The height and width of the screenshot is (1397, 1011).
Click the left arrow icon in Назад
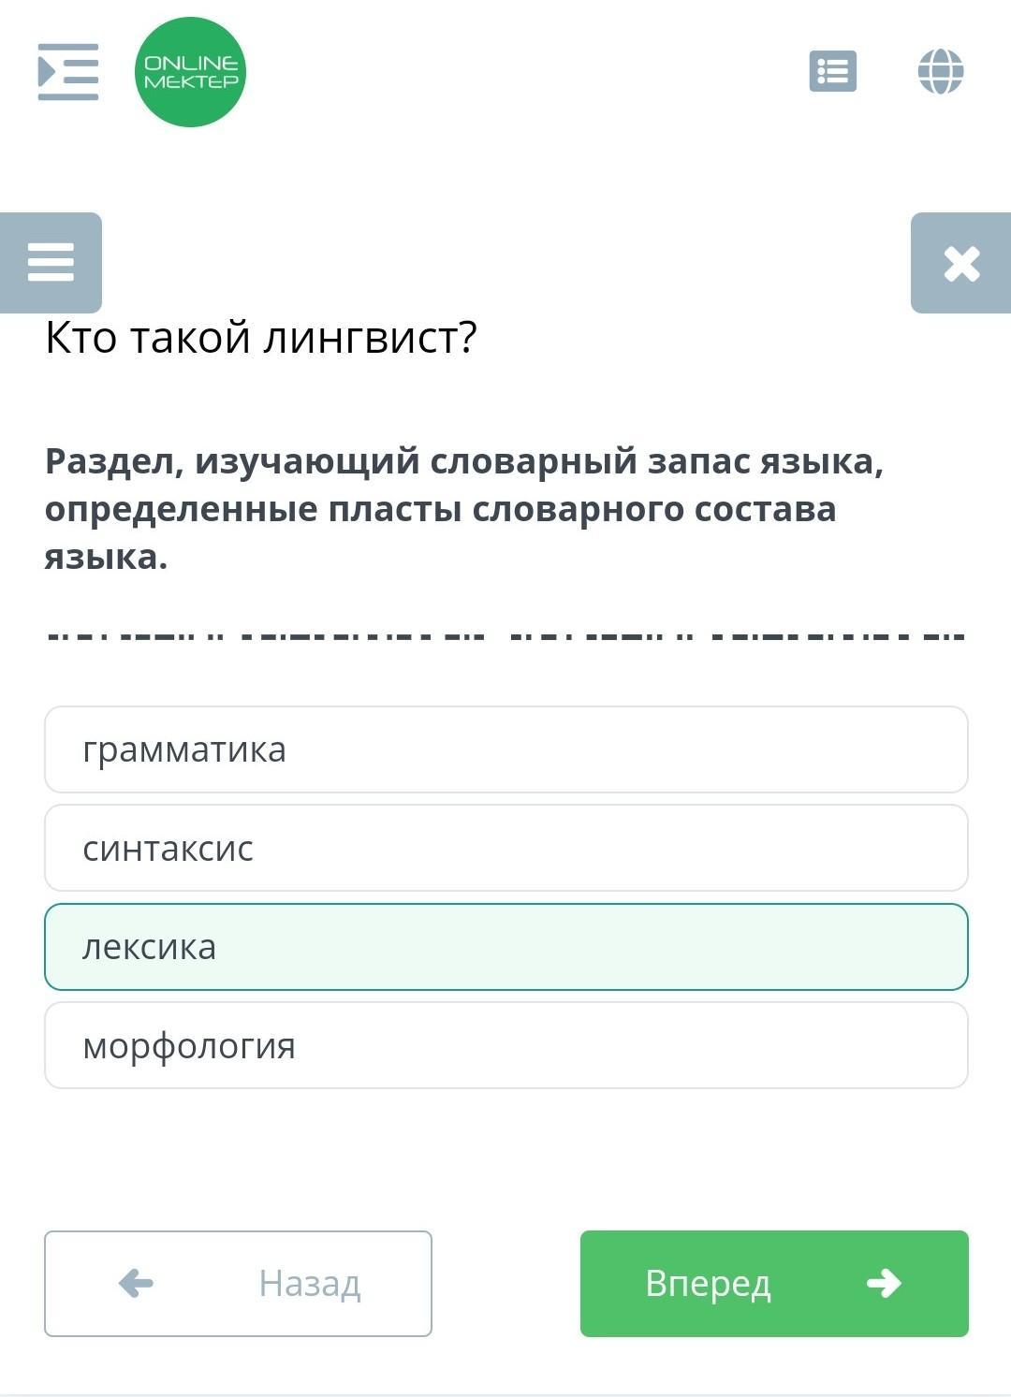[x=137, y=1283]
